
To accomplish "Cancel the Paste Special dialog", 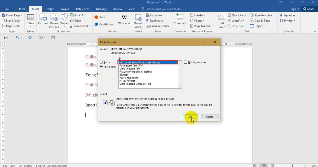I will tap(210, 117).
